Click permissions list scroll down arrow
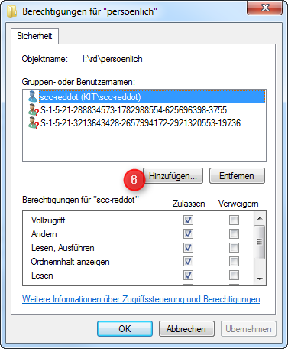 (x=260, y=279)
